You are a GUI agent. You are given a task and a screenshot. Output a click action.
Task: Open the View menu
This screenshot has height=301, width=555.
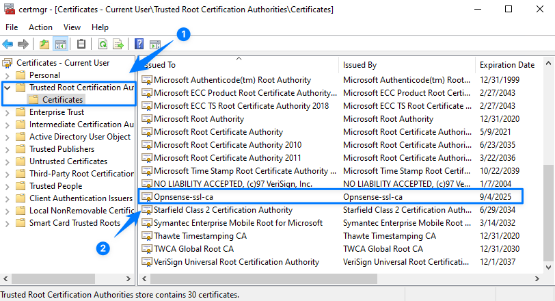tap(72, 27)
